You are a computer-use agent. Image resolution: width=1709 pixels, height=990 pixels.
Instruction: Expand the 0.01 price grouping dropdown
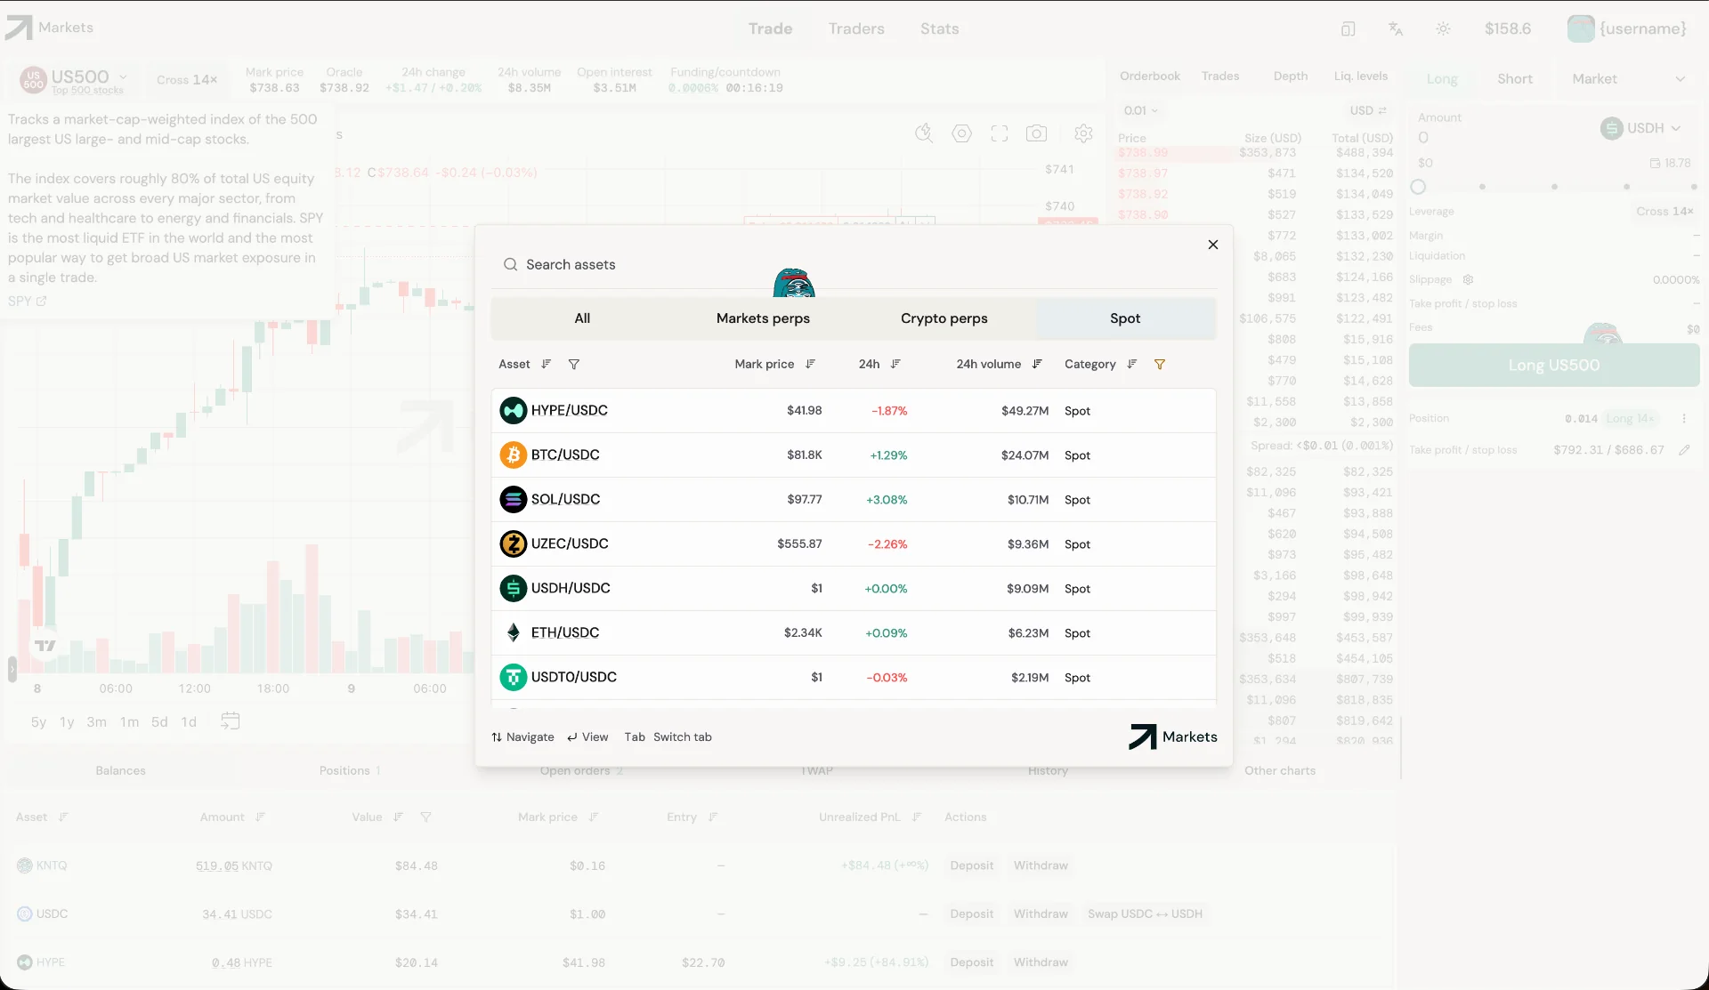click(1140, 111)
